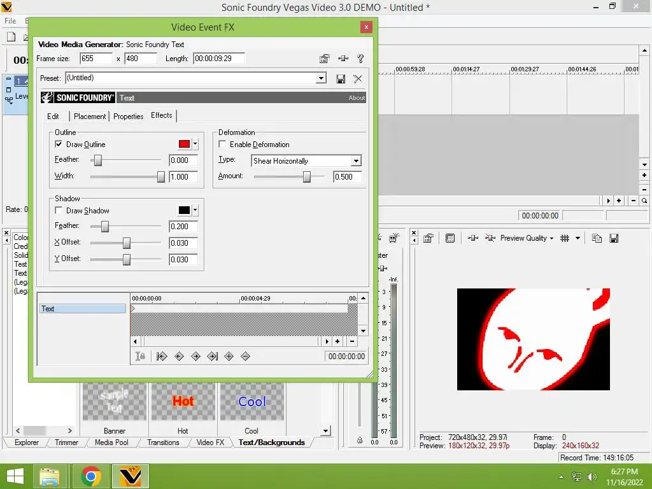Screen dimensions: 652x489
Task: Click the Frame size width field
Action: click(96, 59)
